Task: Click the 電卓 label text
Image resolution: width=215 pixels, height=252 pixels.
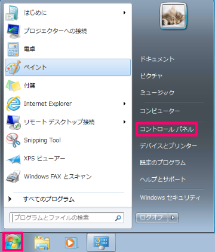Action: (x=29, y=49)
